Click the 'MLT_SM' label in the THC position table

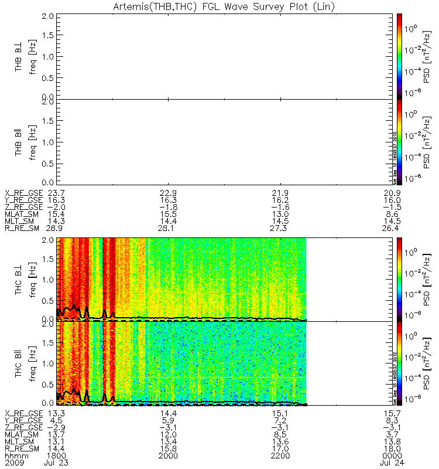tap(19, 441)
